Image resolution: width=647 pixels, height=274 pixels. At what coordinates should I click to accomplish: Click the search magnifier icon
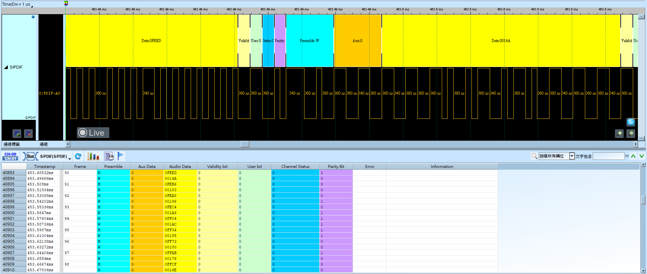[x=534, y=156]
